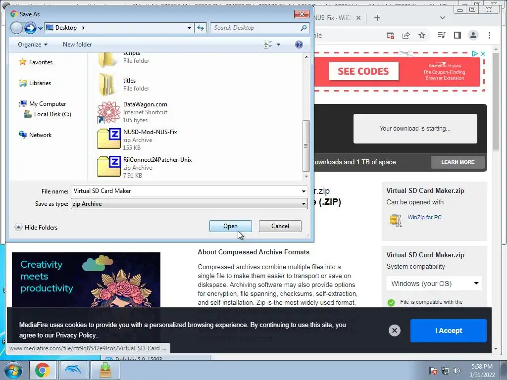This screenshot has width=507, height=380.
Task: Click file list scrollbar down arrow
Action: pyautogui.click(x=306, y=177)
